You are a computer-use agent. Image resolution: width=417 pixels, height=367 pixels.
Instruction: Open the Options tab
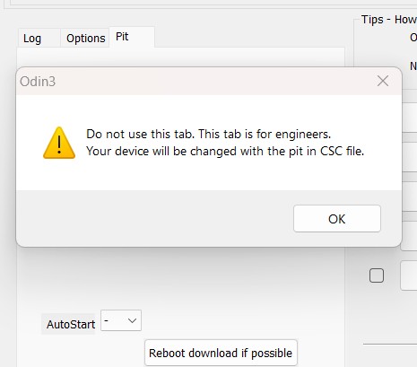coord(85,39)
